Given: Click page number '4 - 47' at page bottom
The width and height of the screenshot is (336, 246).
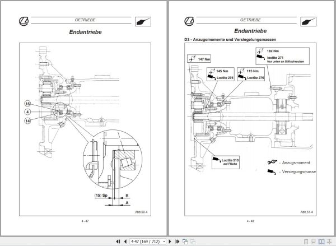Looking at the screenshot, I should click(85, 221).
